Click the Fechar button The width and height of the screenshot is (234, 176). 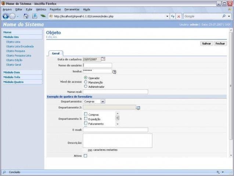point(220,44)
